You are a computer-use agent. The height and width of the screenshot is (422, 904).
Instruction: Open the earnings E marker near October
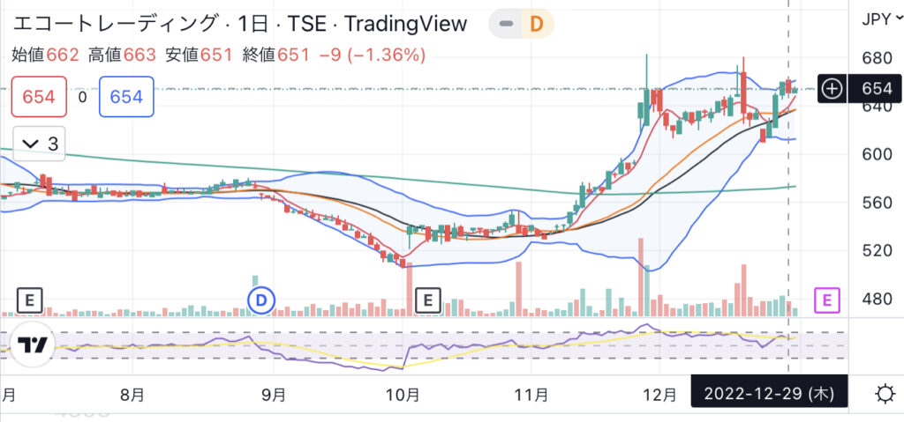click(428, 300)
